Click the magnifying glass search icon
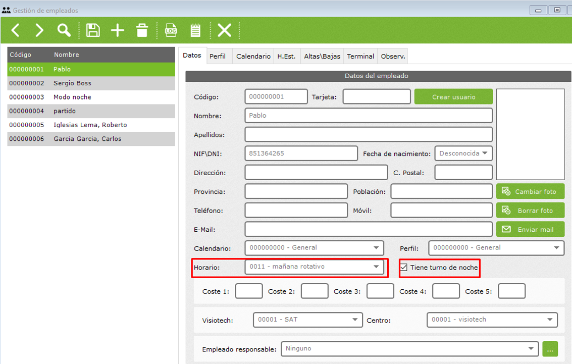572x364 pixels. click(x=64, y=30)
